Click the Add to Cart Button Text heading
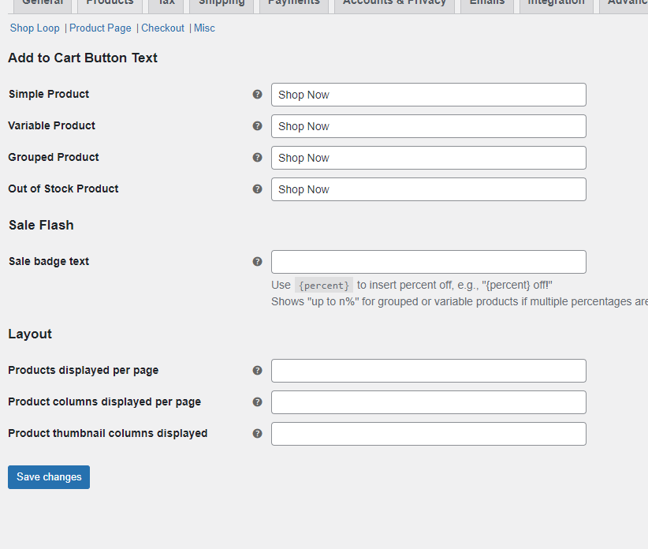The height and width of the screenshot is (549, 648). click(83, 58)
